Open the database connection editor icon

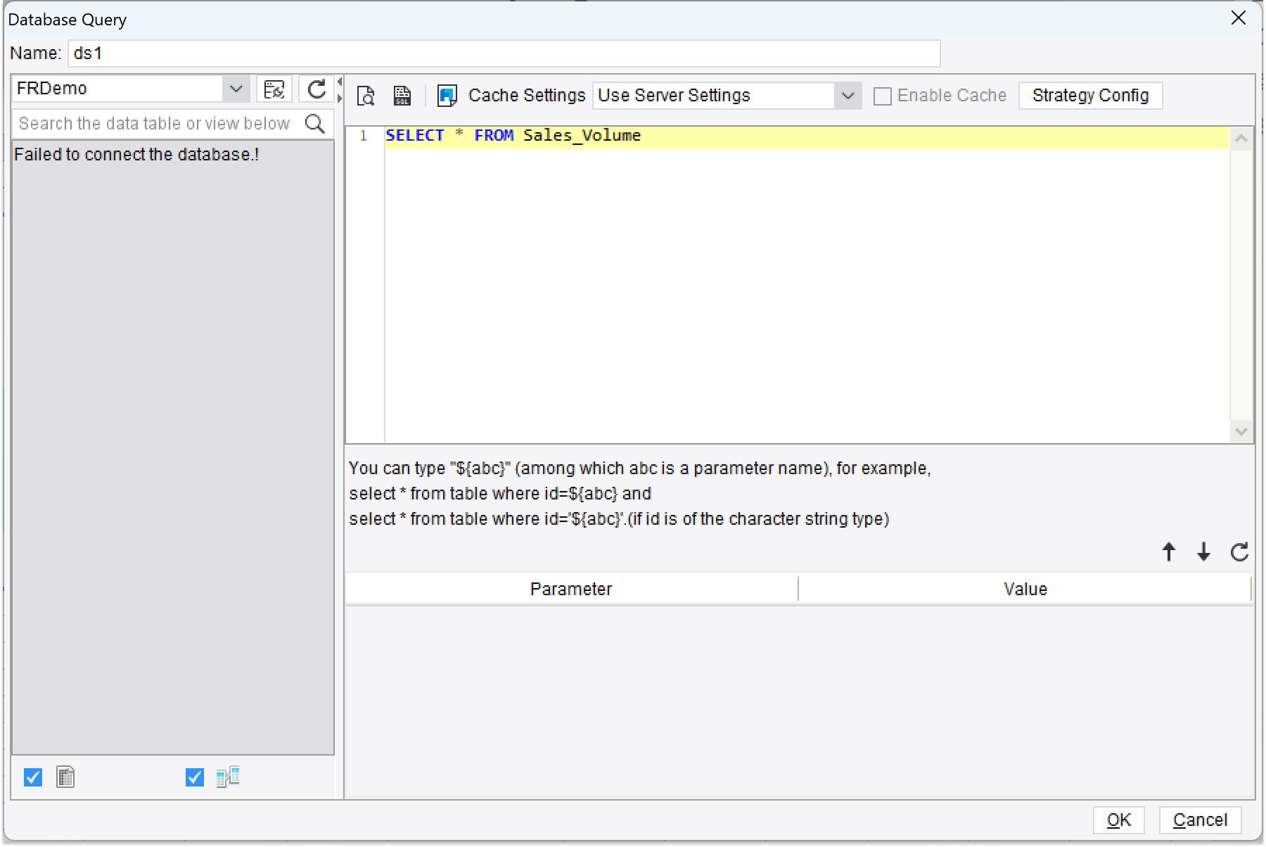[x=274, y=89]
